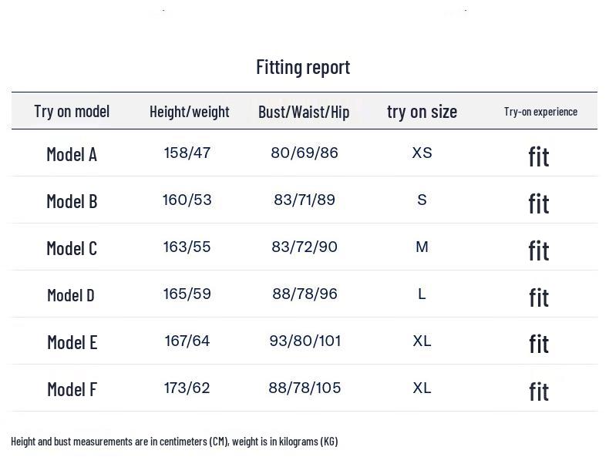The height and width of the screenshot is (457, 609).
Task: Click the Height/weight column header
Action: pyautogui.click(x=190, y=112)
